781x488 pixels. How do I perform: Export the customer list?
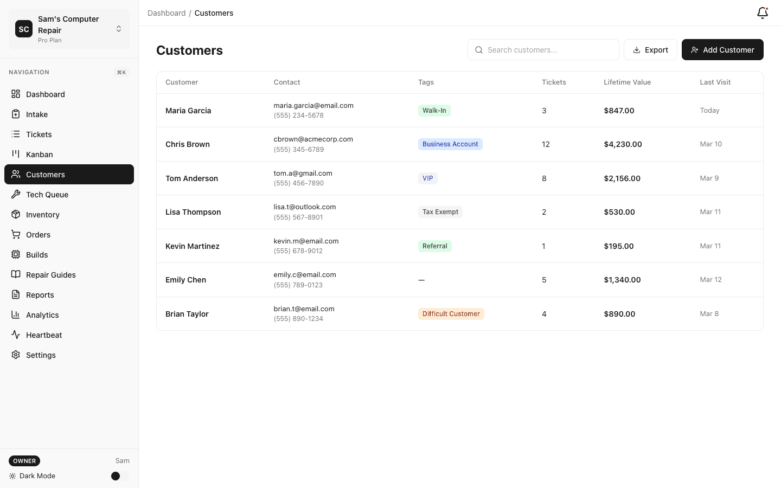click(650, 49)
